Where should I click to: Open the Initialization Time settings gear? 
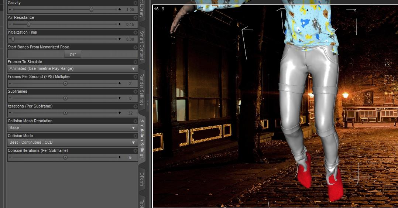click(135, 32)
